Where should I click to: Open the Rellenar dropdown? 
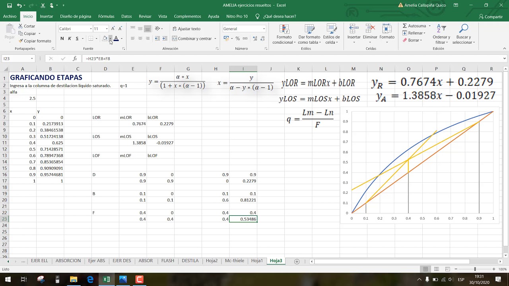(x=414, y=33)
